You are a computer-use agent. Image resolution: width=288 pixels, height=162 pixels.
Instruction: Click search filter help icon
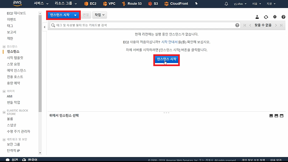pyautogui.click(x=237, y=25)
